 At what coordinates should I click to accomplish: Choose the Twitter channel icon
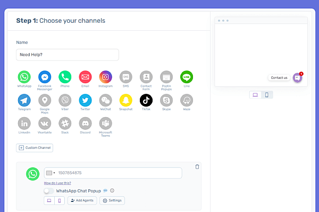(x=85, y=100)
